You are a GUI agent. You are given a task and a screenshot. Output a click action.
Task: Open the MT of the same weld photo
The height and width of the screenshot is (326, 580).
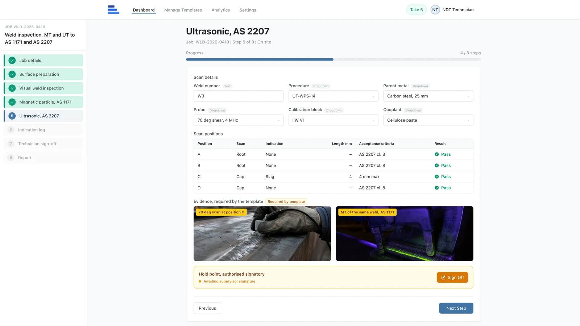pos(405,234)
